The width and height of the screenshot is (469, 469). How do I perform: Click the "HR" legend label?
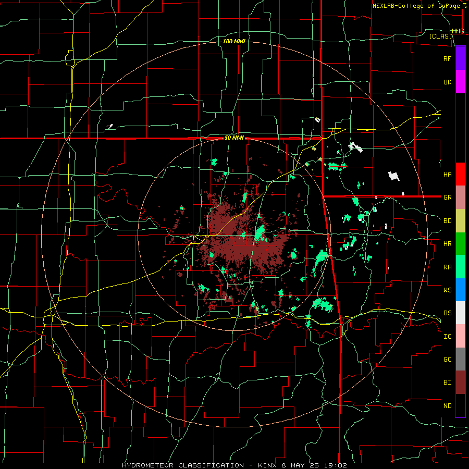point(447,244)
